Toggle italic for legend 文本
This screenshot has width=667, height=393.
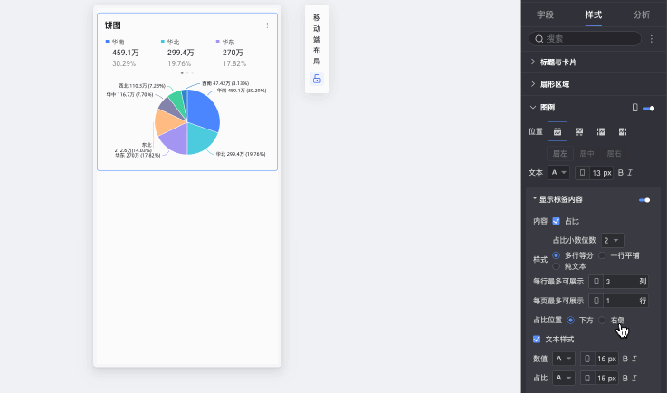630,173
